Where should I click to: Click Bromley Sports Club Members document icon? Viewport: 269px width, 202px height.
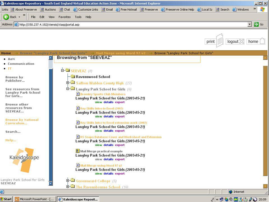click(x=78, y=94)
